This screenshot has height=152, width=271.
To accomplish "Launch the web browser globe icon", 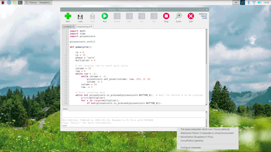I will pyautogui.click(x=9, y=3).
